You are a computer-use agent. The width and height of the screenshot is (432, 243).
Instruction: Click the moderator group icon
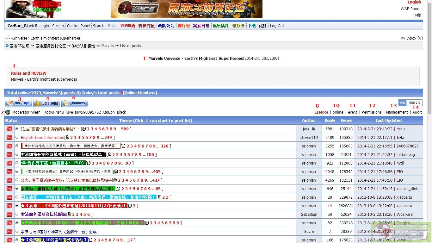(8, 112)
